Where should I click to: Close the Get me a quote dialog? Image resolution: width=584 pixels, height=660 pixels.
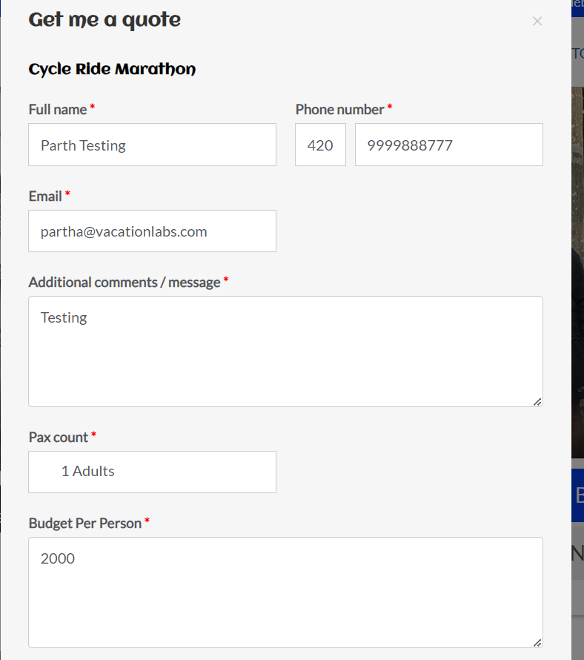[x=537, y=22]
